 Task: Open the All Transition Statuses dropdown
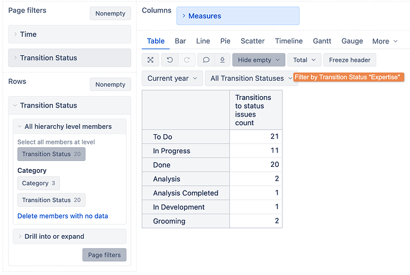pyautogui.click(x=251, y=78)
